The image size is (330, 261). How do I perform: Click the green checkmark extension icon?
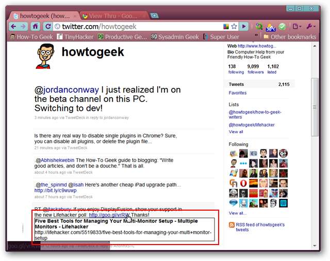[282, 26]
